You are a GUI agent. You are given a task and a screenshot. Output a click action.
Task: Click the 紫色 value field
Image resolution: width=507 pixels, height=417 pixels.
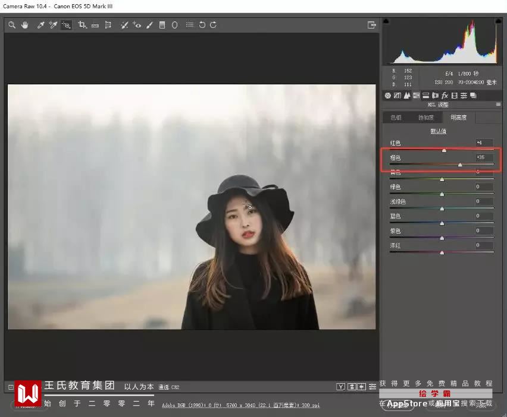pos(484,230)
